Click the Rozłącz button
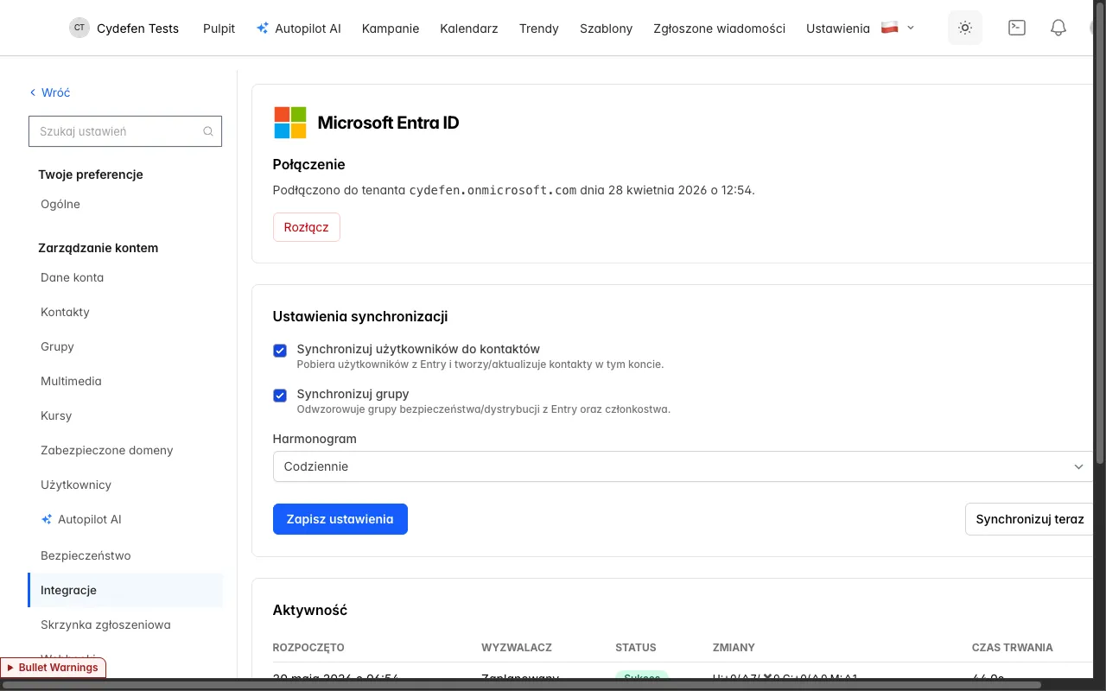 (307, 227)
